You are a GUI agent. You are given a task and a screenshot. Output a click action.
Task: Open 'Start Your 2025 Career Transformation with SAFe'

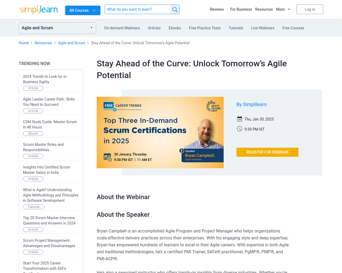(x=45, y=267)
